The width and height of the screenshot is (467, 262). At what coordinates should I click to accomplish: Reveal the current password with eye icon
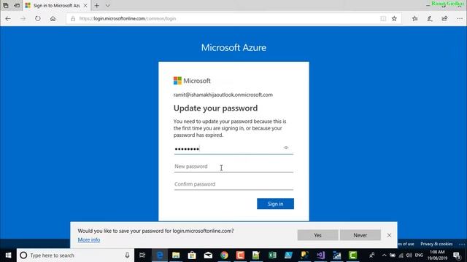[286, 148]
